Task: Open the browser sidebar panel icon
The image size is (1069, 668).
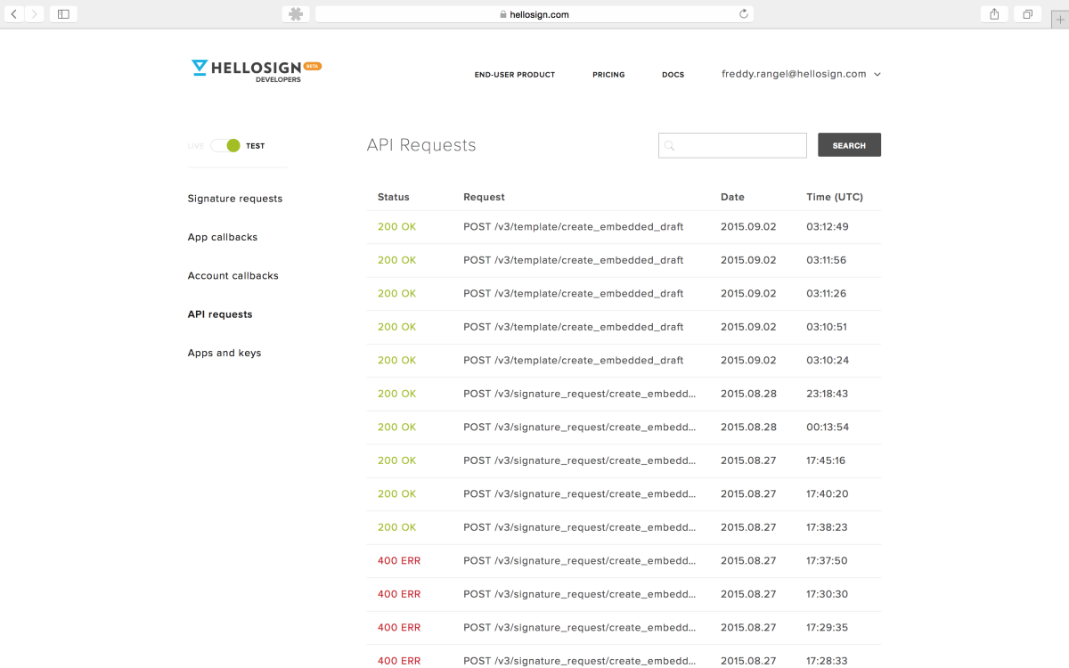Action: point(62,13)
